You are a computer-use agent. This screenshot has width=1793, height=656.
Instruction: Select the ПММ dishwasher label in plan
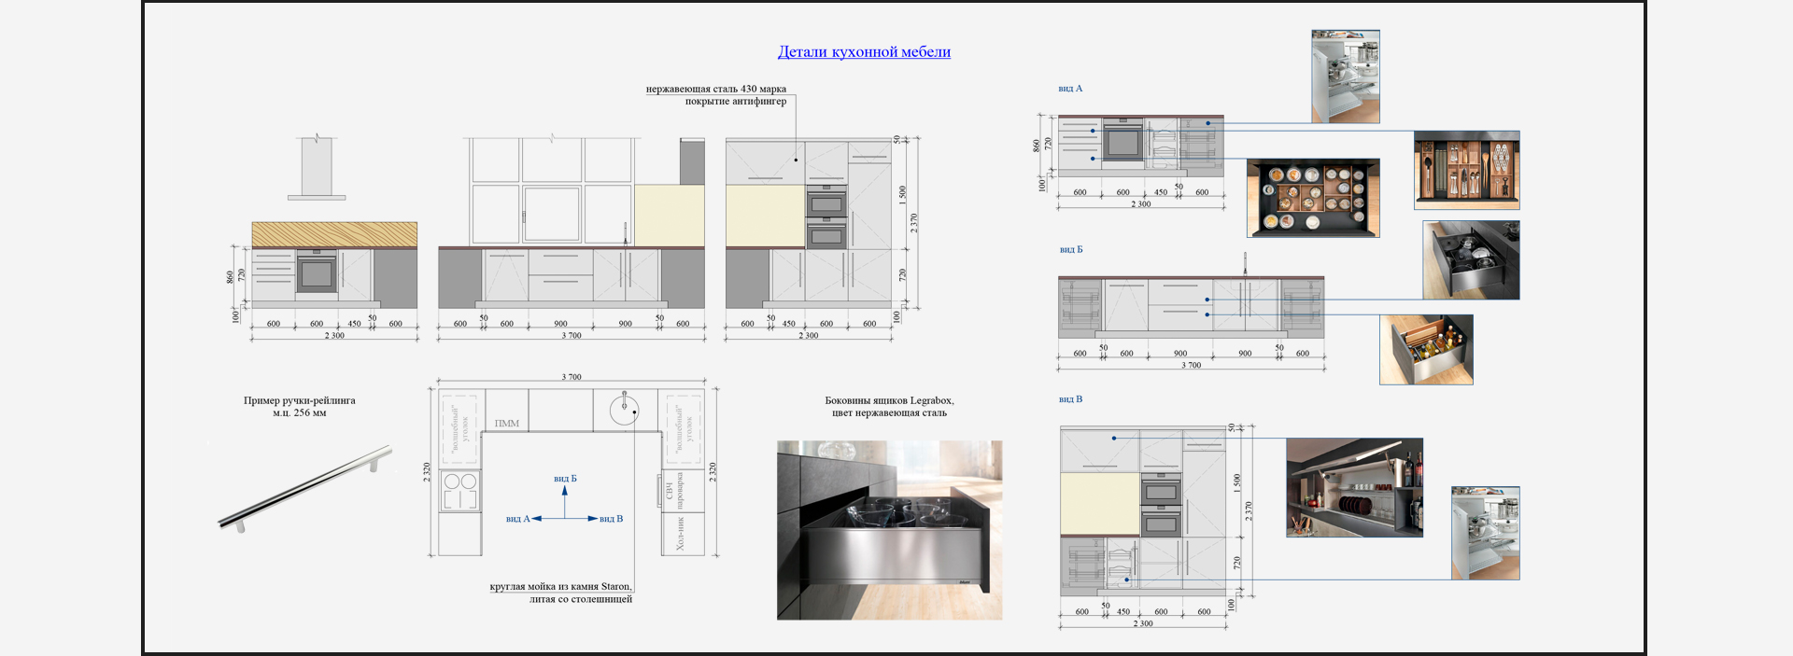(x=506, y=424)
